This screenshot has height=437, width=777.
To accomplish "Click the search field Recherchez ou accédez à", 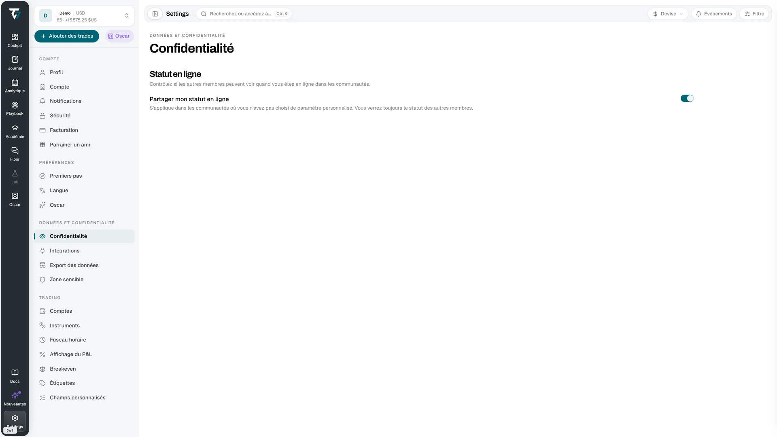I will (244, 14).
